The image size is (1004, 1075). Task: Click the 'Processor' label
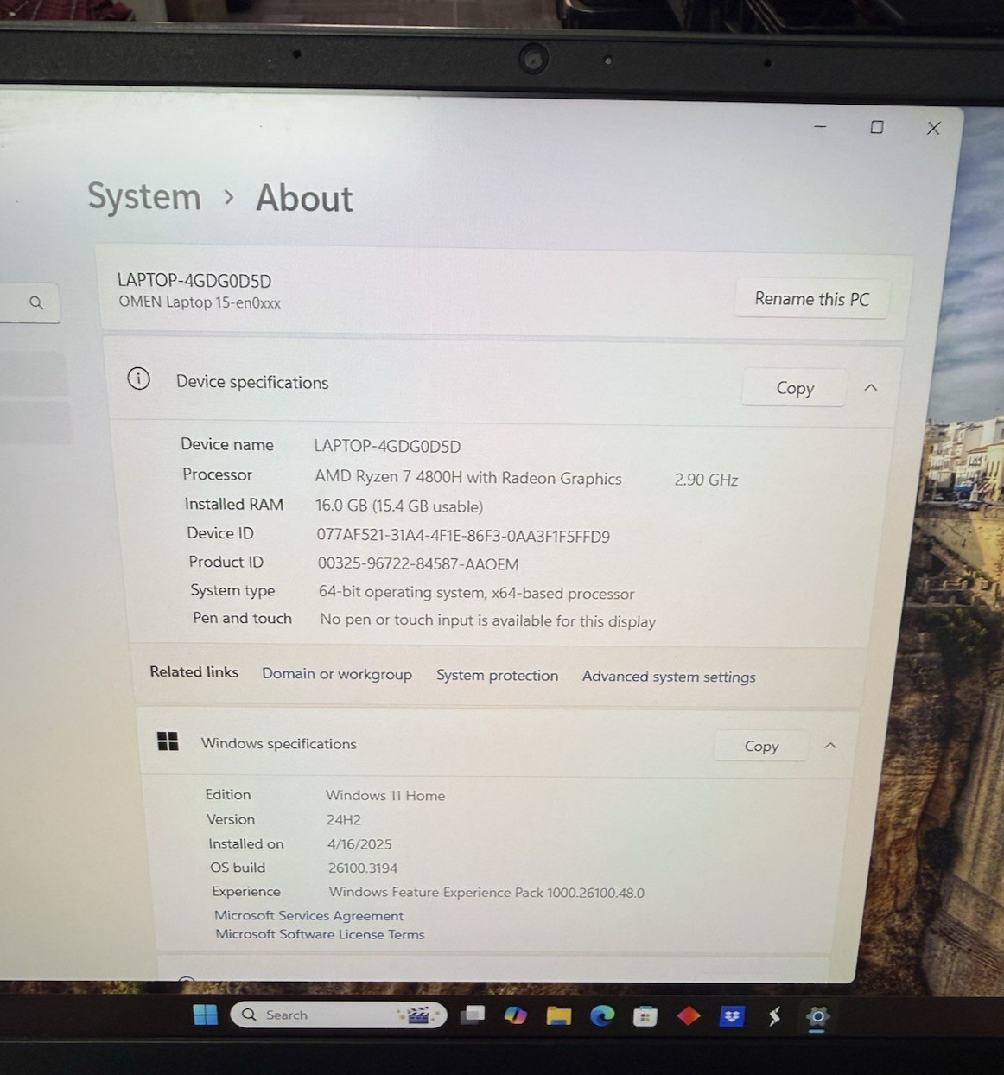pyautogui.click(x=217, y=474)
